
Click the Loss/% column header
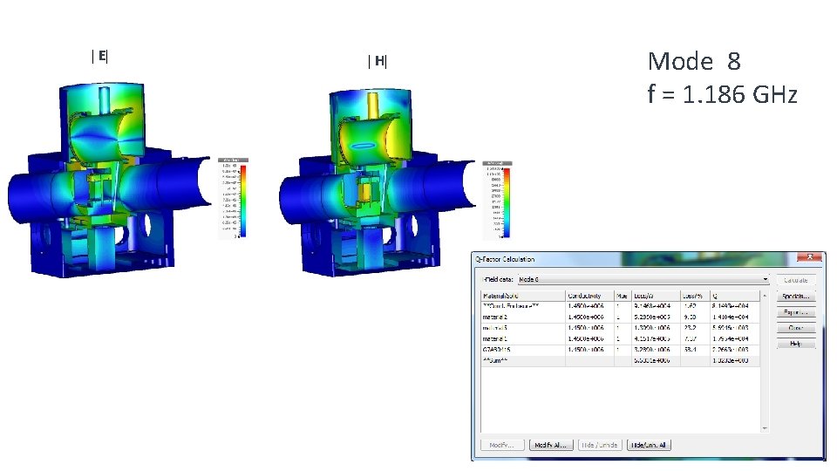(695, 296)
